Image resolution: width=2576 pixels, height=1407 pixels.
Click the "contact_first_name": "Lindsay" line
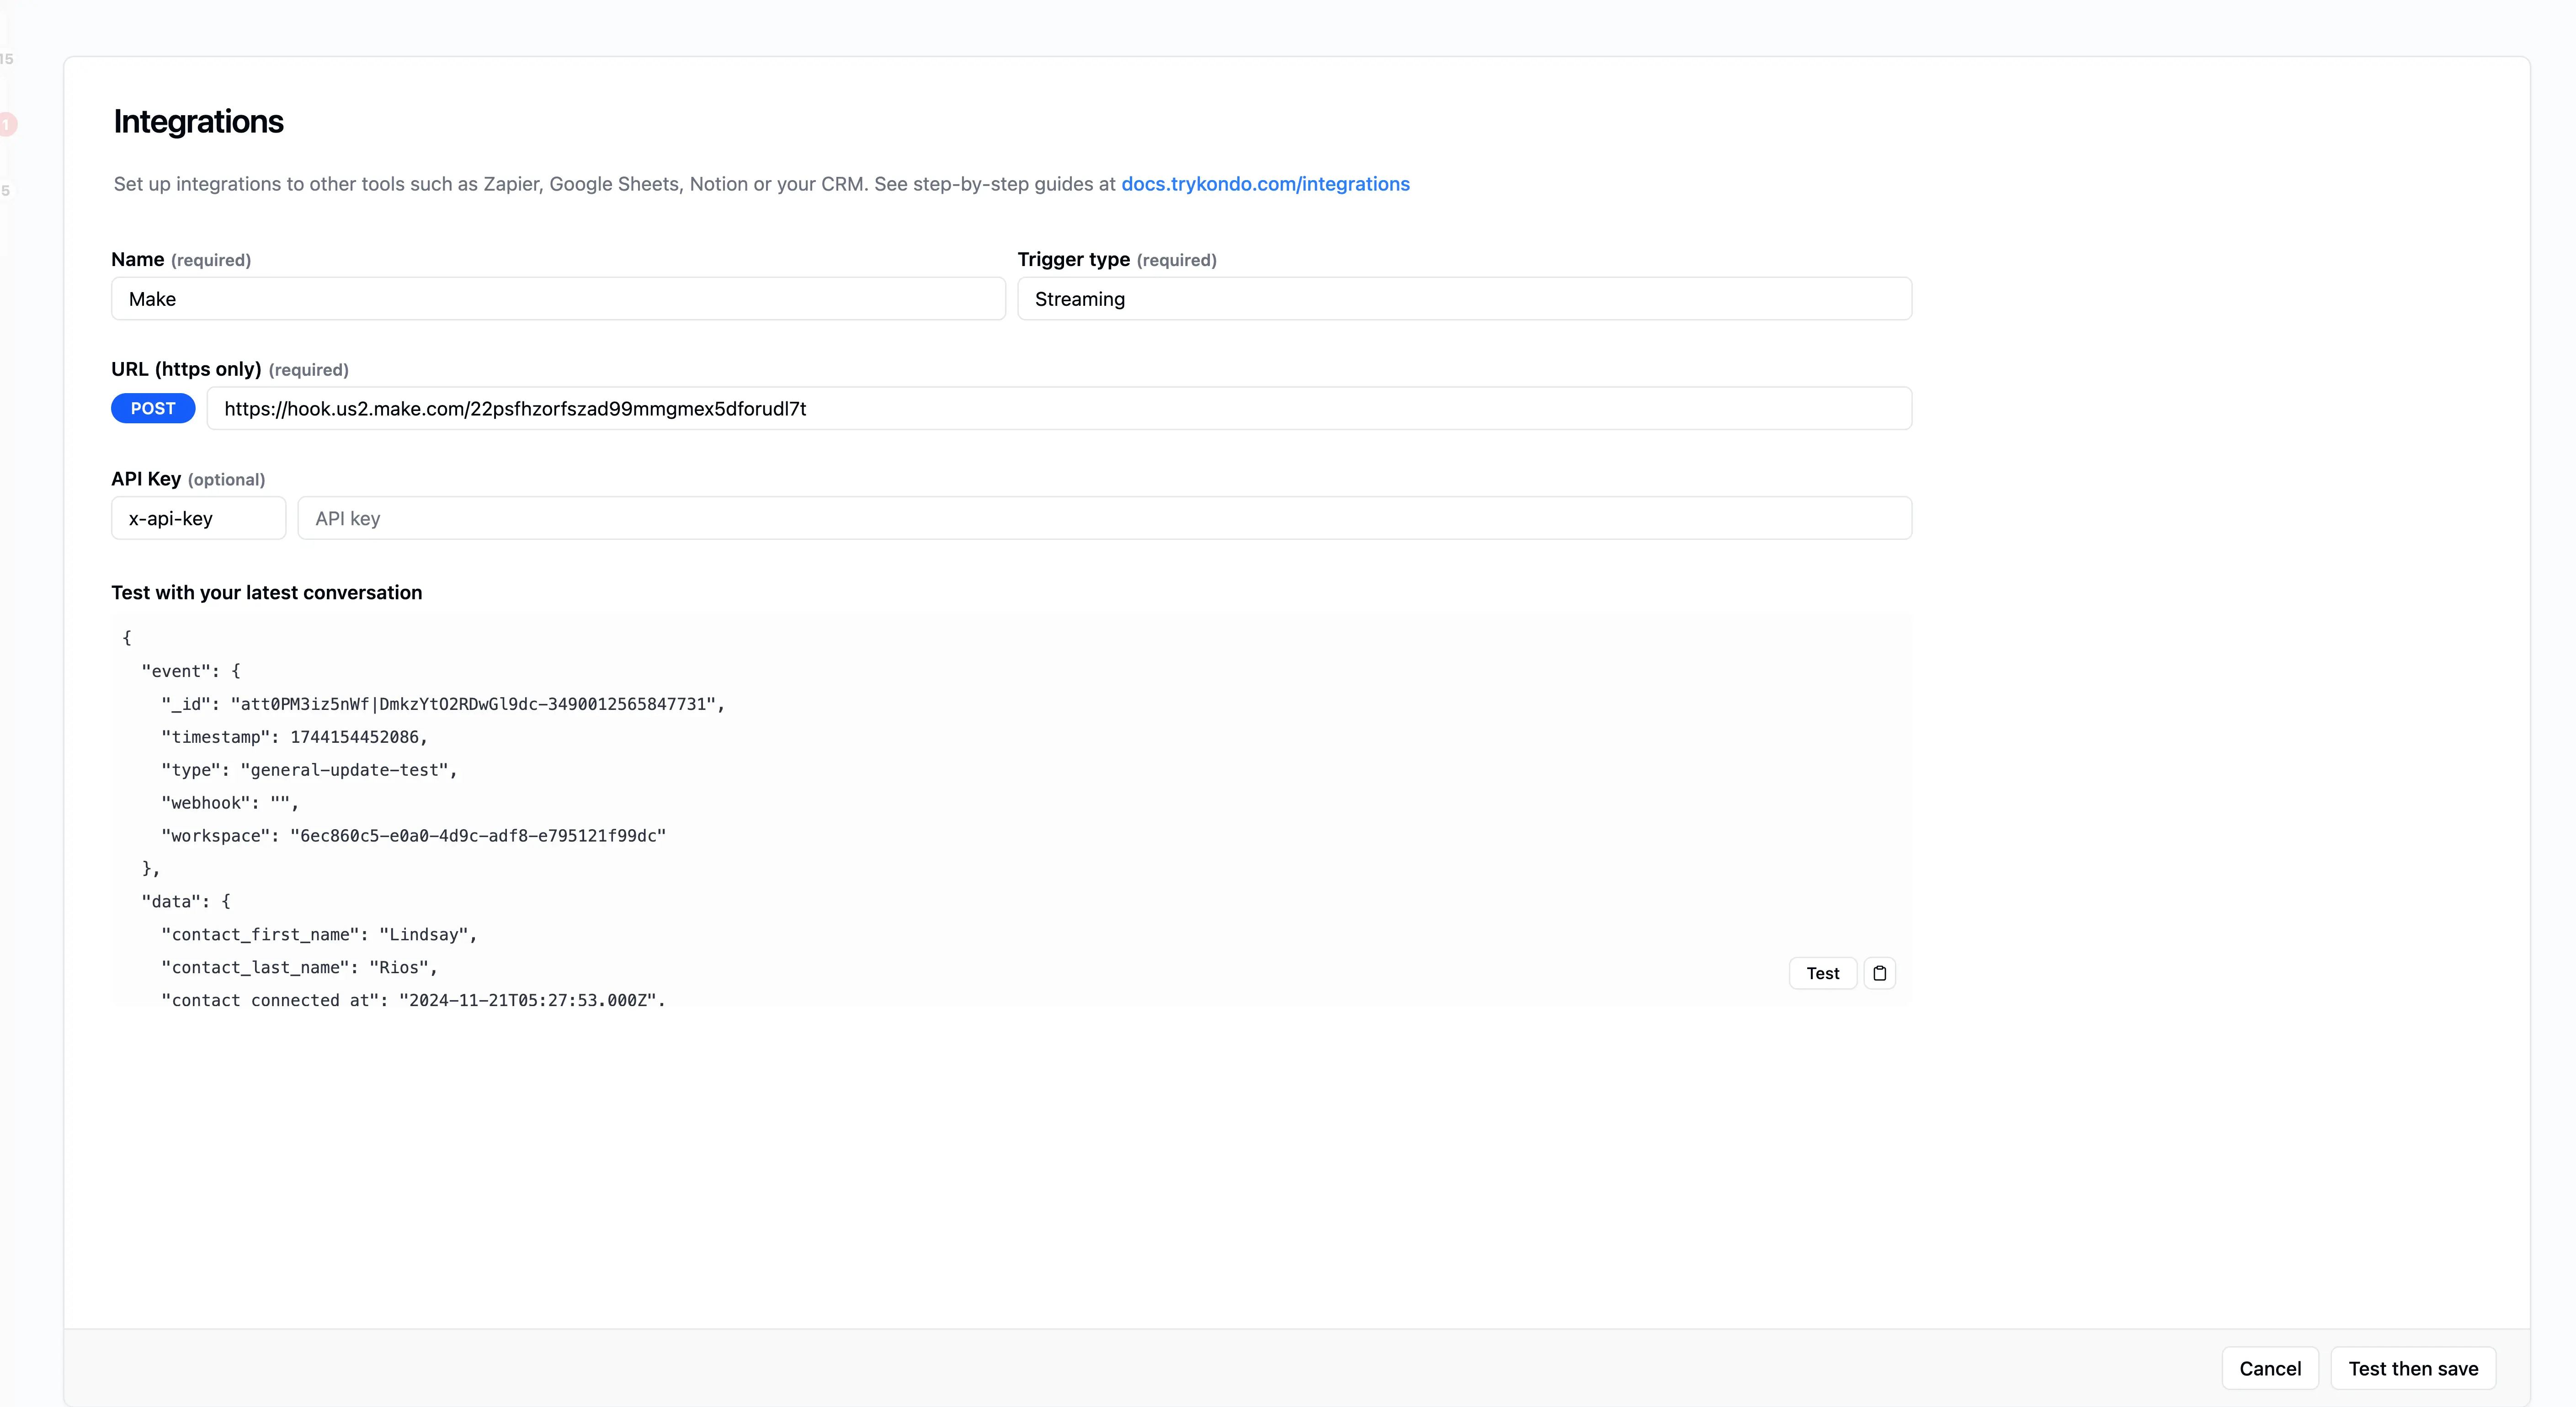319,934
